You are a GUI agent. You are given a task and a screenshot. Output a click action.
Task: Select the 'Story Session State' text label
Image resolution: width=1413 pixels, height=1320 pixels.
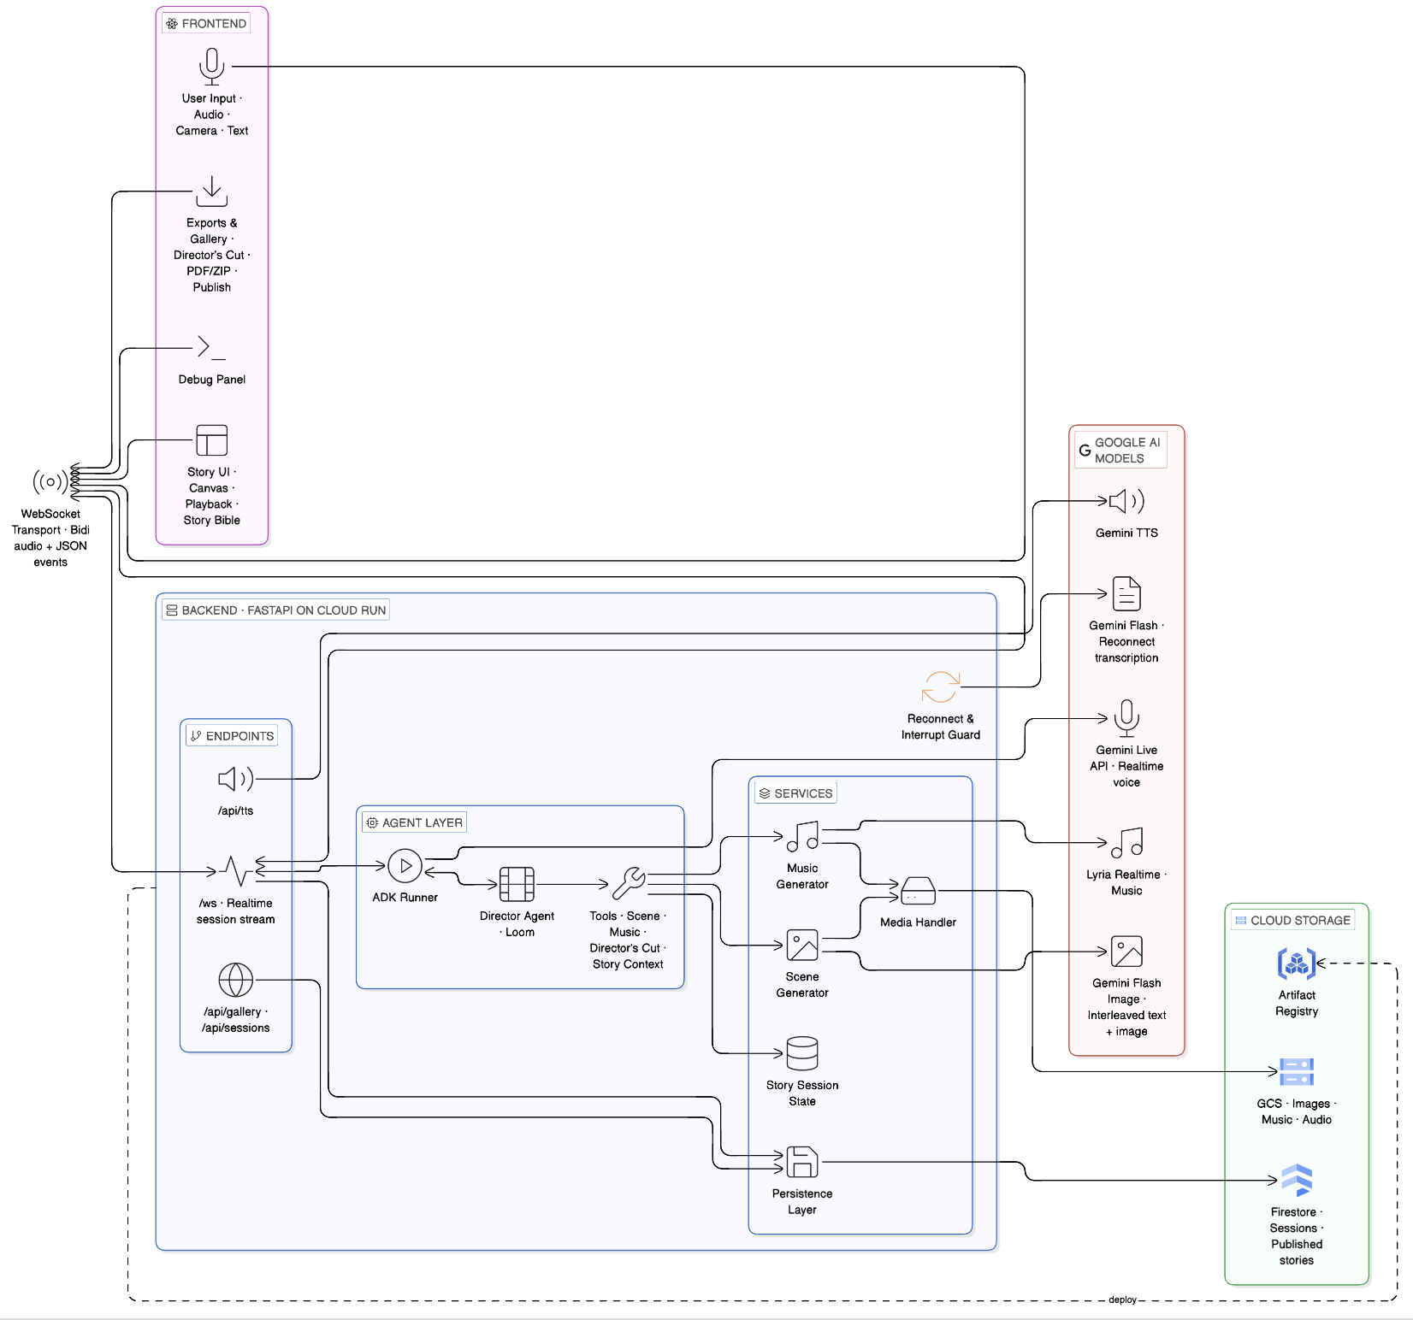(801, 1093)
